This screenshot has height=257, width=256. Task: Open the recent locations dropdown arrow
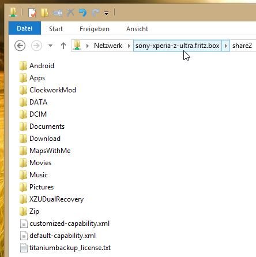click(x=50, y=46)
